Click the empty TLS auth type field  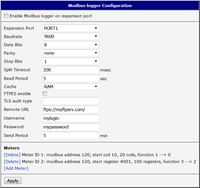tap(71, 101)
